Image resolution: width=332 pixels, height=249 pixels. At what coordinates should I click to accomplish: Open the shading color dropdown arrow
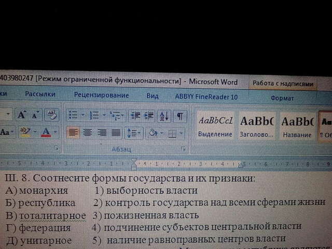162,134
